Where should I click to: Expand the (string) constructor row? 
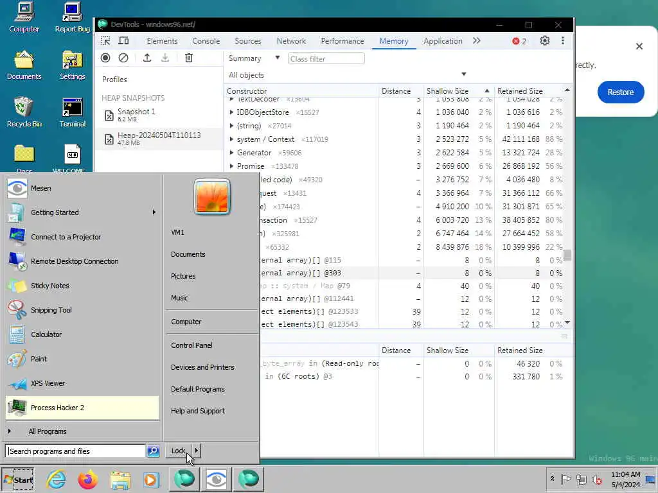point(231,126)
